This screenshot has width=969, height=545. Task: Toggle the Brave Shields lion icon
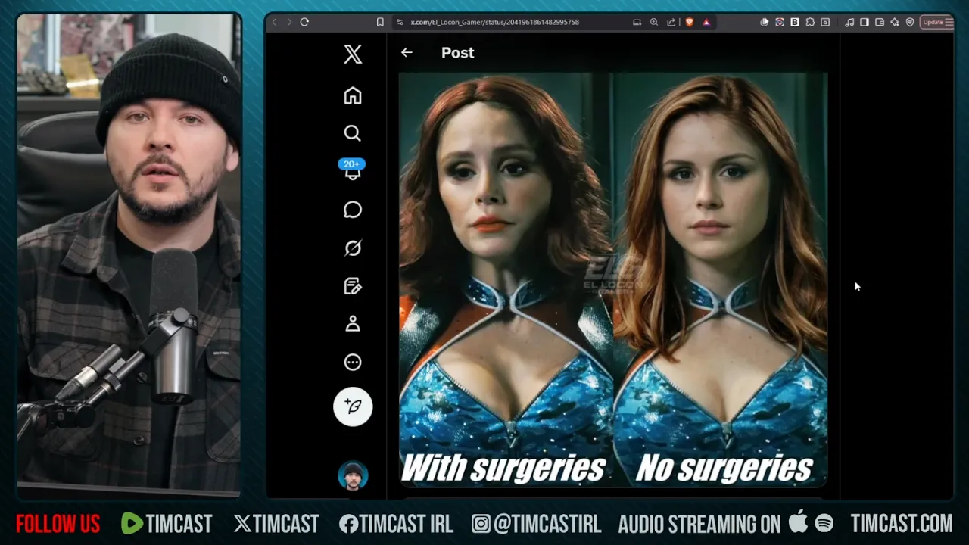689,22
